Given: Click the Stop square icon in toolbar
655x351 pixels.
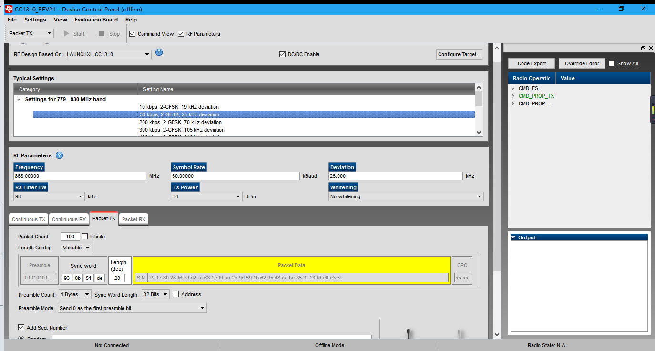Looking at the screenshot, I should tap(102, 34).
